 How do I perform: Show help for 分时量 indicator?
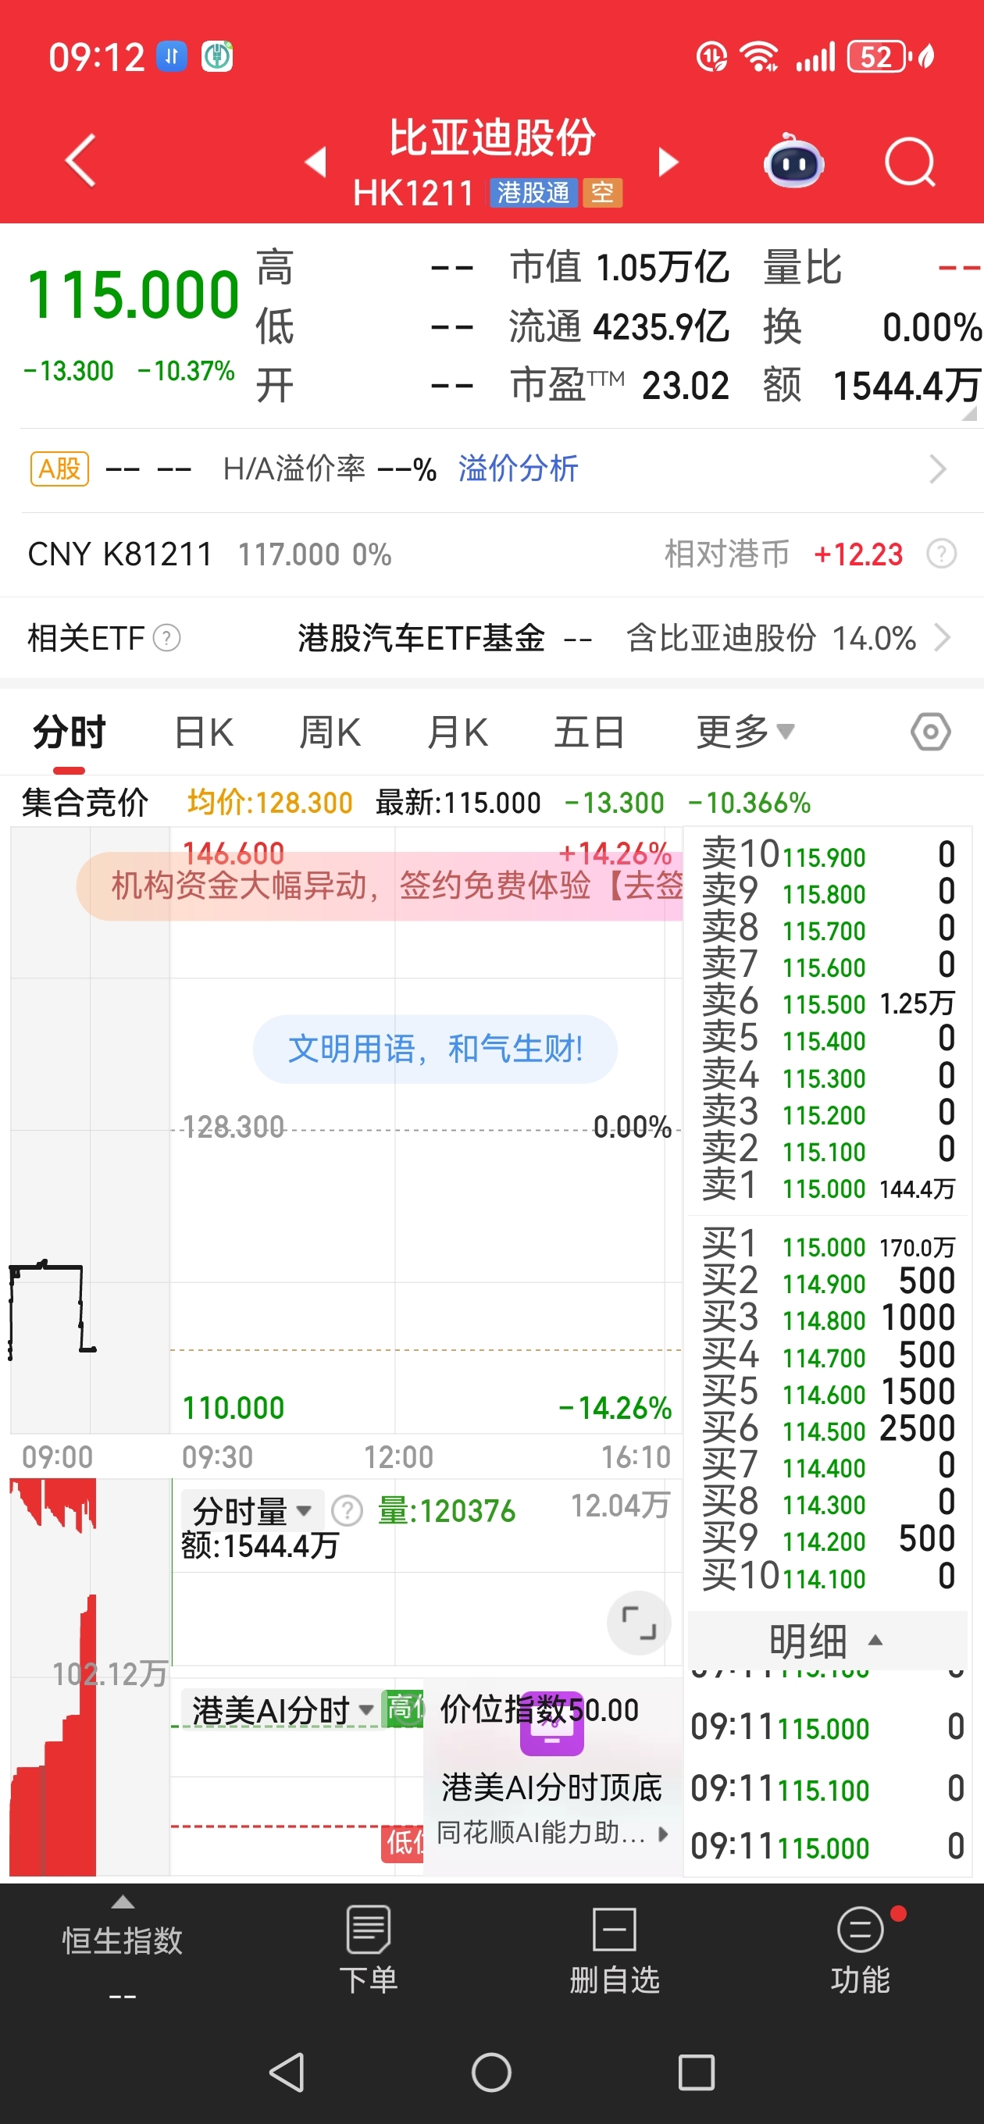(x=348, y=1511)
